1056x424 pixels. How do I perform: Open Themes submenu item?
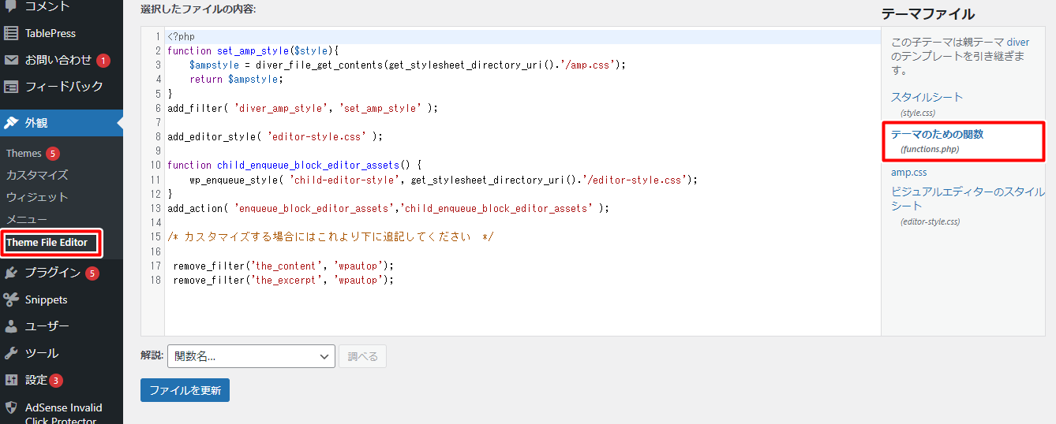(24, 153)
